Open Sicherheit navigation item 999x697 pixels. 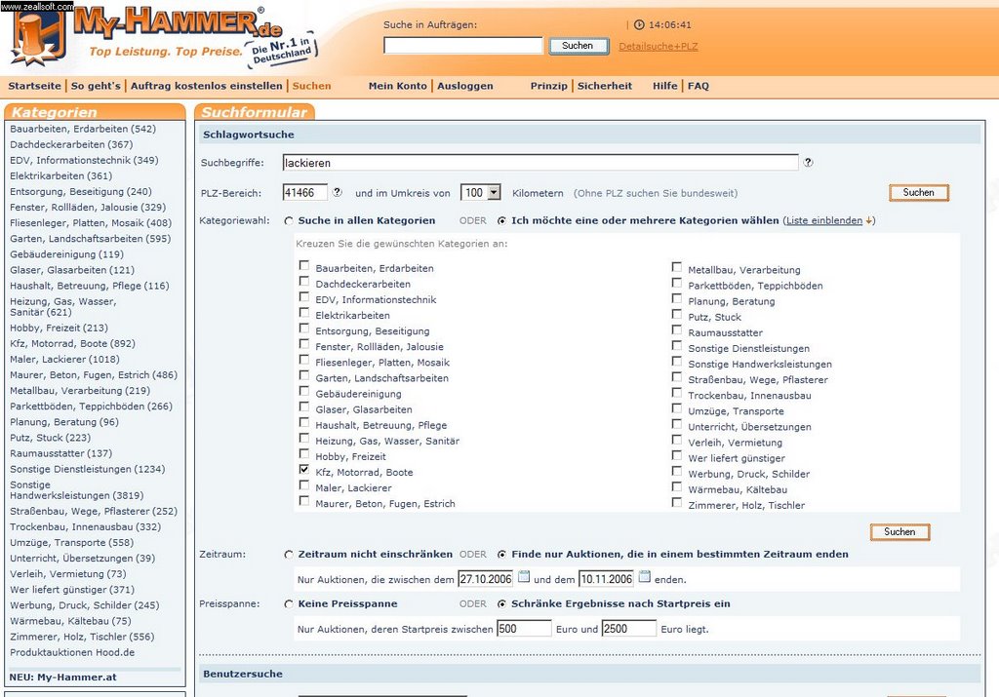click(605, 86)
